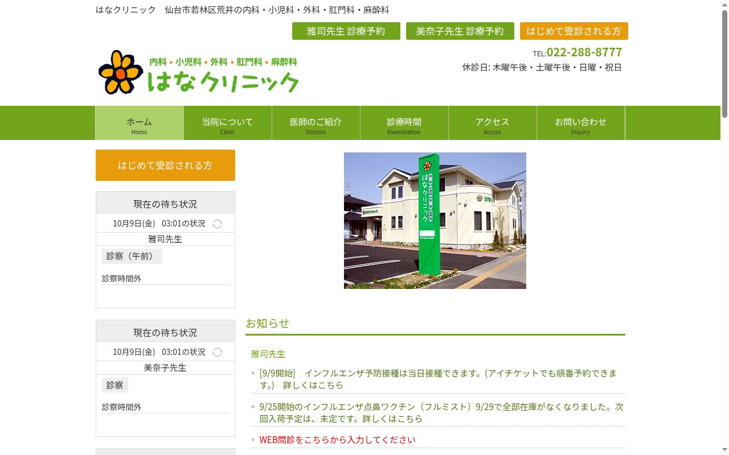
Task: Go to 医師のご紹介 Doctors menu
Action: [x=316, y=123]
